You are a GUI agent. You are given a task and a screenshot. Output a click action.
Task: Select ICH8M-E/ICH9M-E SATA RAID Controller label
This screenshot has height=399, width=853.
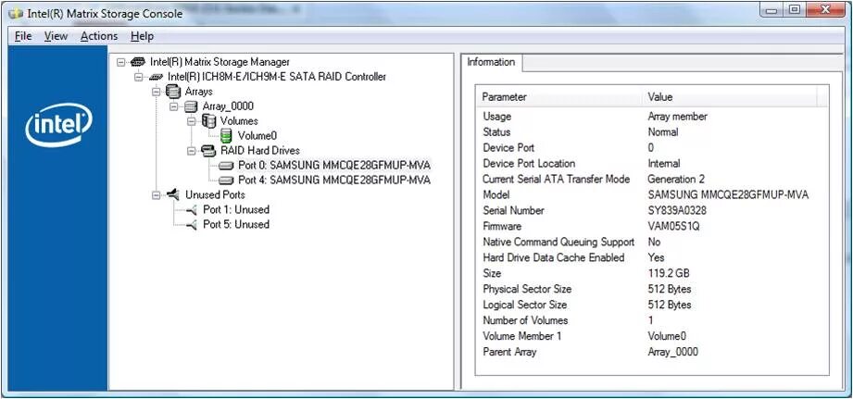coord(276,77)
